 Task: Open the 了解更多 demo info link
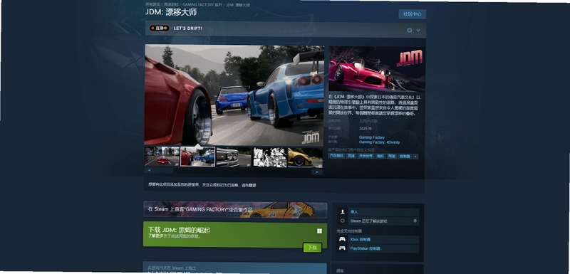coord(155,236)
